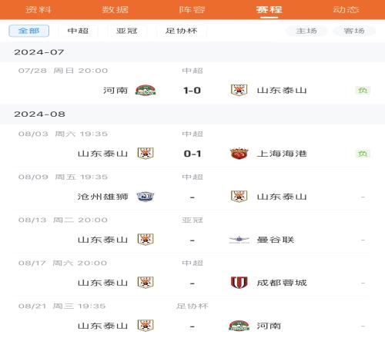The image size is (385, 338).
Task: Click the Henan team logo in 07/28 match
Action: coord(146,90)
